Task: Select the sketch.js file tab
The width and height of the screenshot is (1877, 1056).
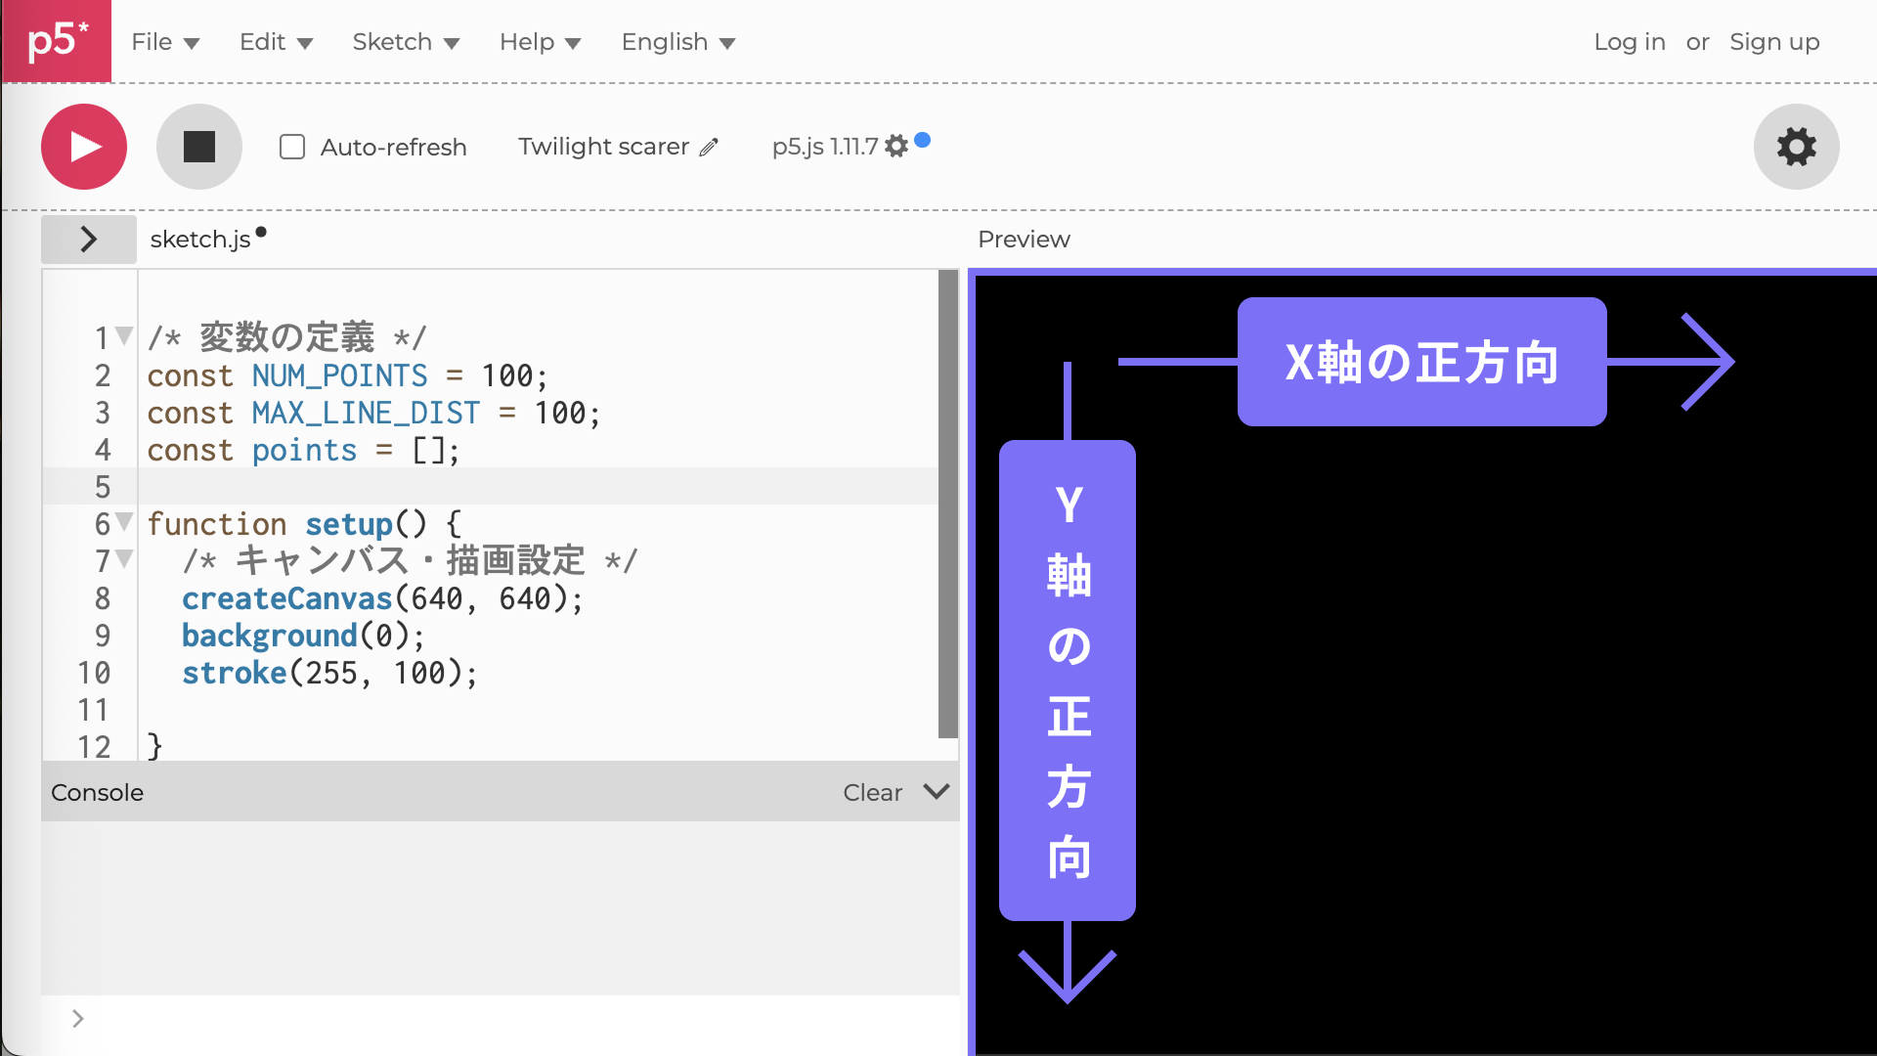Action: point(200,240)
